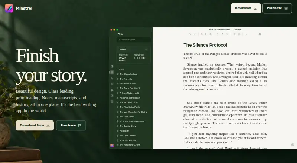Open chapter The Counter-Song

click(133, 126)
